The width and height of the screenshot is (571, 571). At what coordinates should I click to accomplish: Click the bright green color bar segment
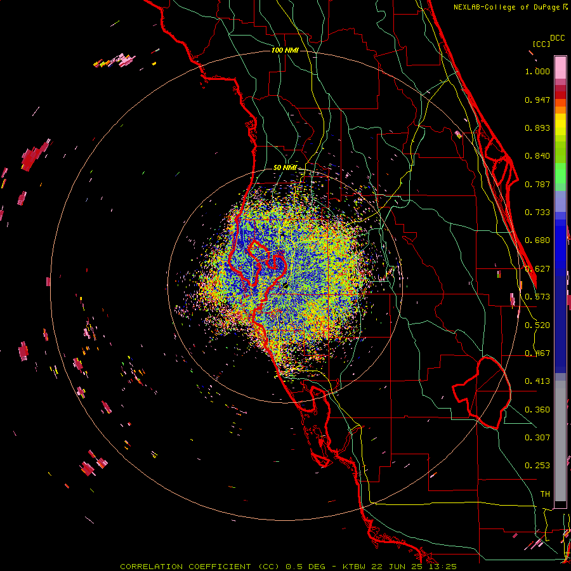click(x=560, y=173)
